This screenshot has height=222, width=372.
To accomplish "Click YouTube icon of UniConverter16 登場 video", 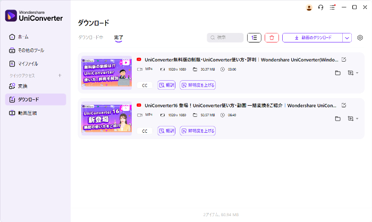I will [x=139, y=105].
